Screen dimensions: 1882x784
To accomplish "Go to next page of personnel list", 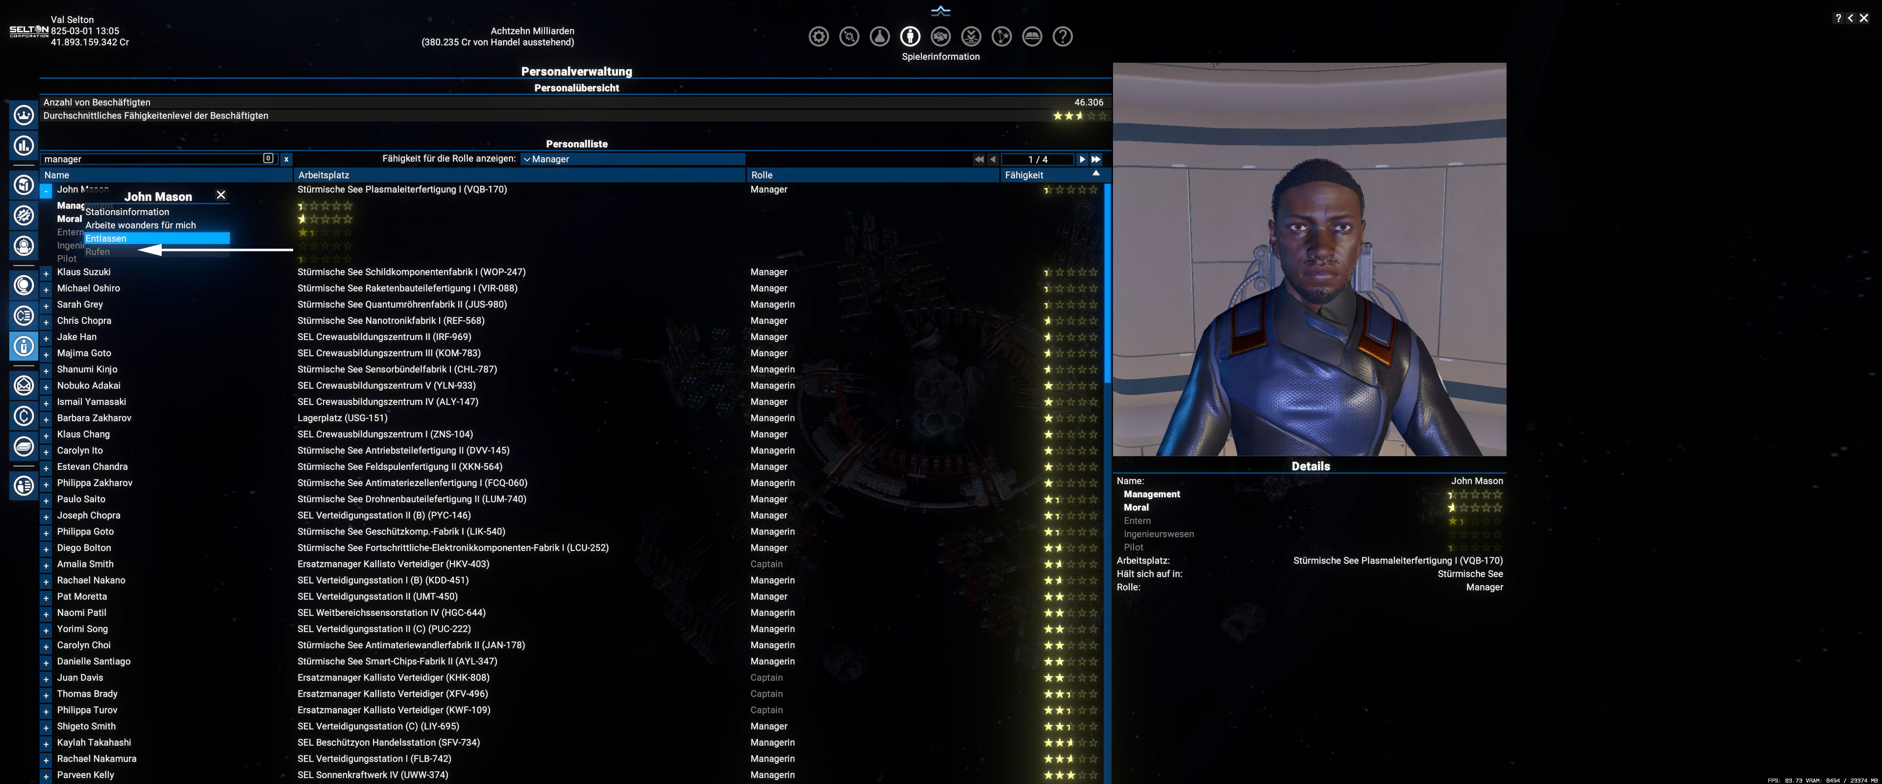I will (1082, 159).
